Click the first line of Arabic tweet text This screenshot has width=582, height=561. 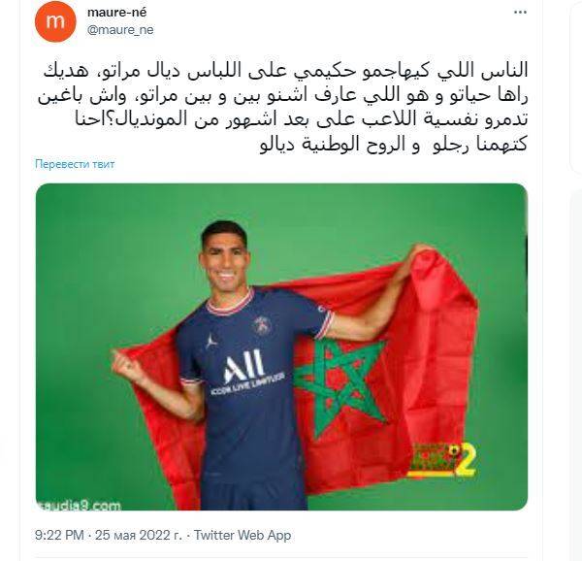click(285, 71)
